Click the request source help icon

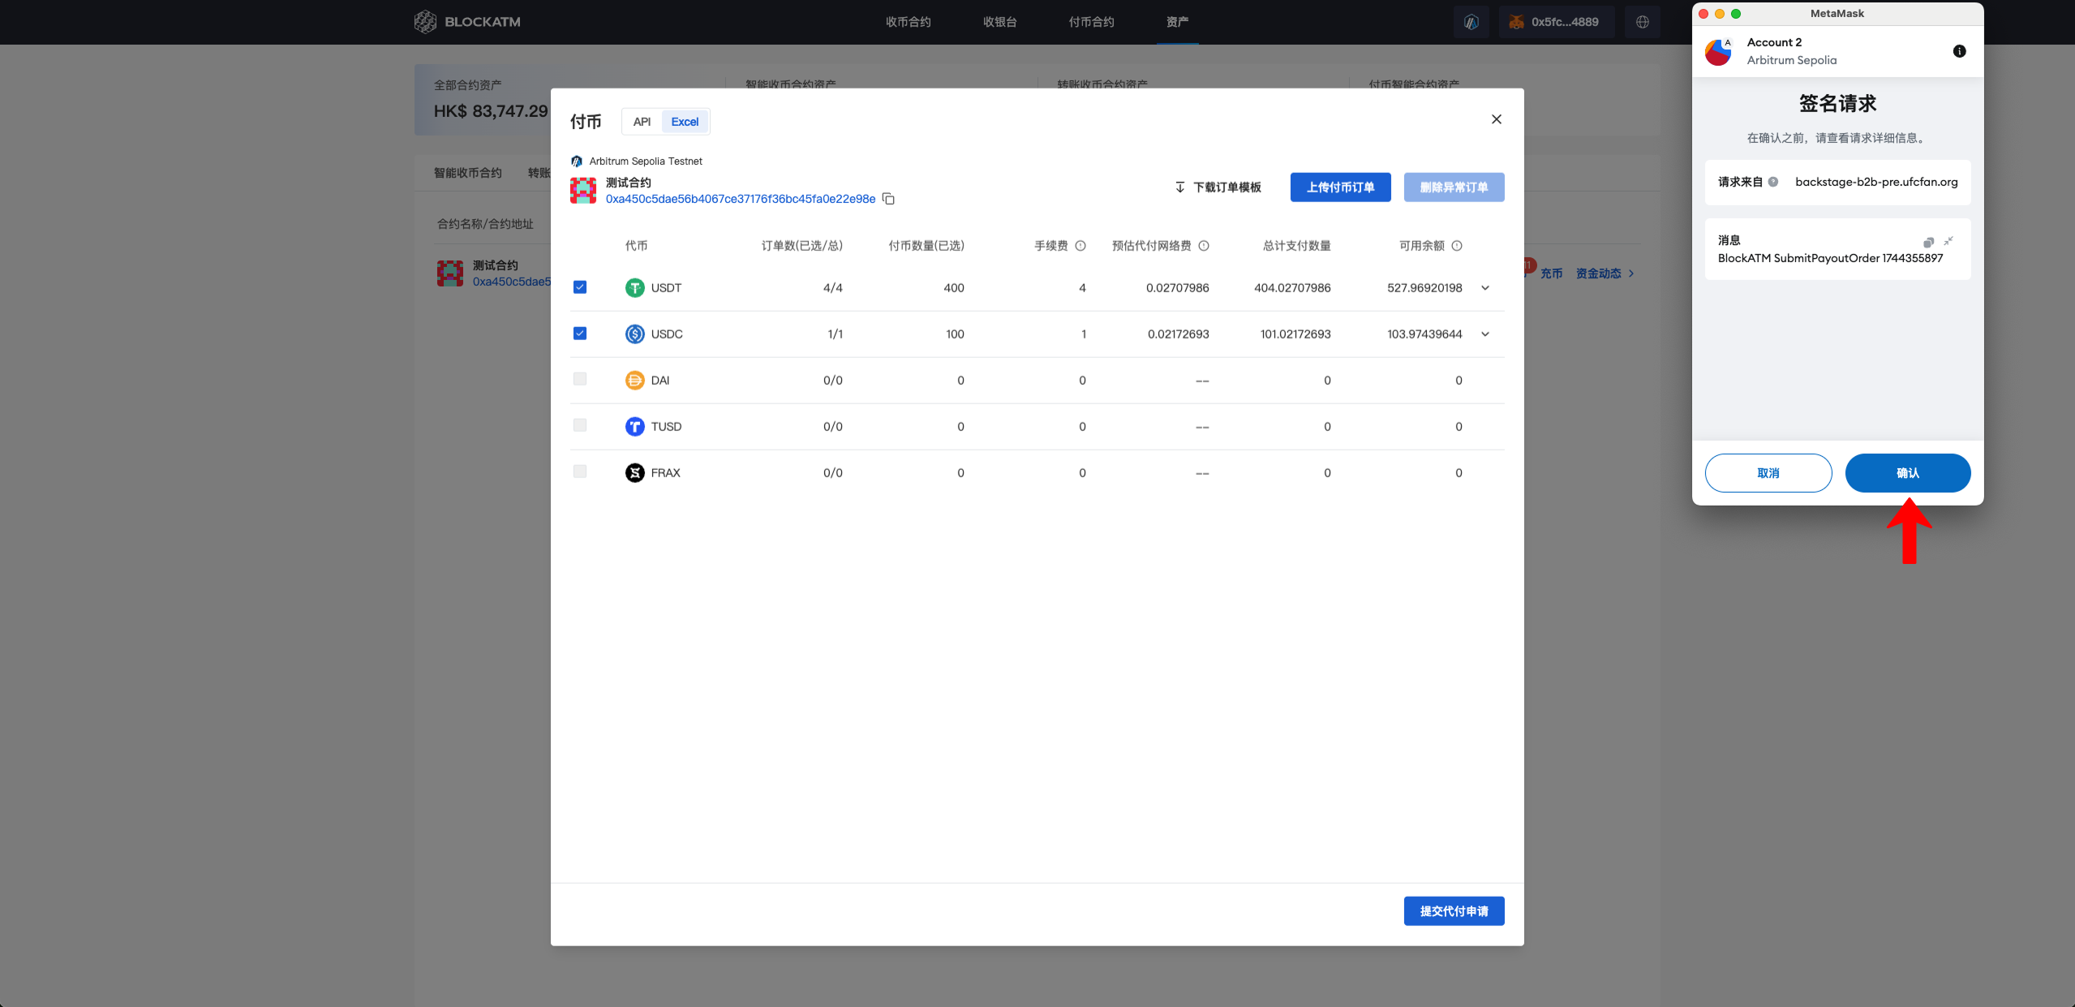[1773, 182]
